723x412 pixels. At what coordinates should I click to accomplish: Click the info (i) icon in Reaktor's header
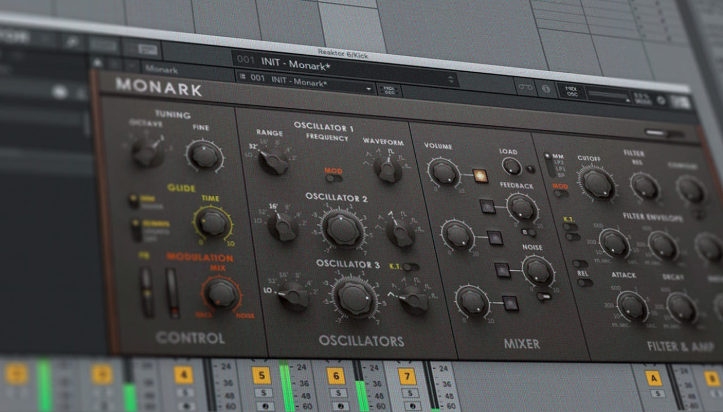click(x=546, y=89)
